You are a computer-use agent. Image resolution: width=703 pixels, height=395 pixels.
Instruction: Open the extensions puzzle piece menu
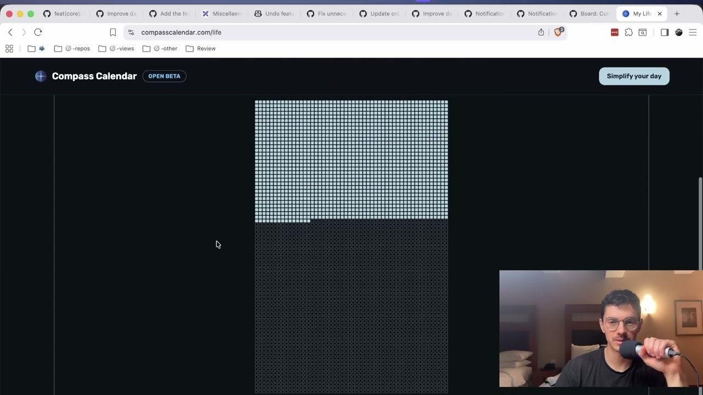[629, 32]
